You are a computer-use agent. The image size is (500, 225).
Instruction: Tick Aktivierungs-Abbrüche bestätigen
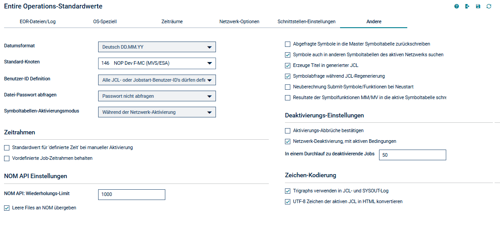[x=288, y=131]
